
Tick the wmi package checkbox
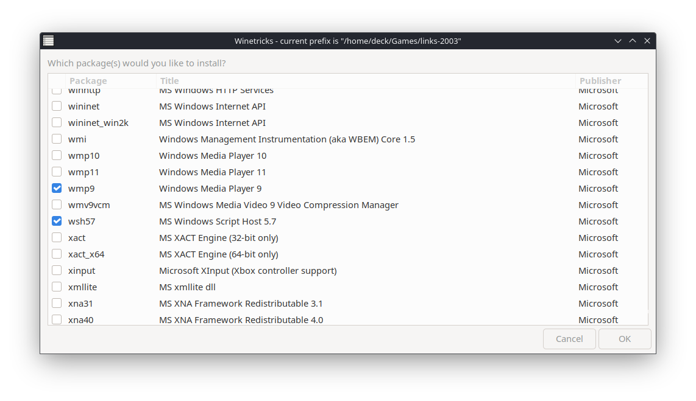[x=57, y=139]
